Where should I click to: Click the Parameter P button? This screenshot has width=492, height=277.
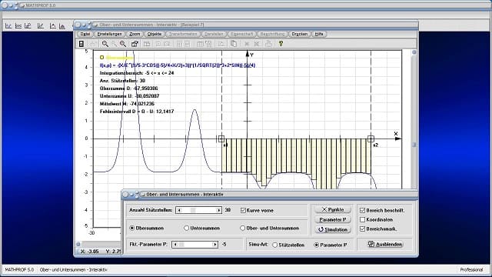pyautogui.click(x=333, y=219)
